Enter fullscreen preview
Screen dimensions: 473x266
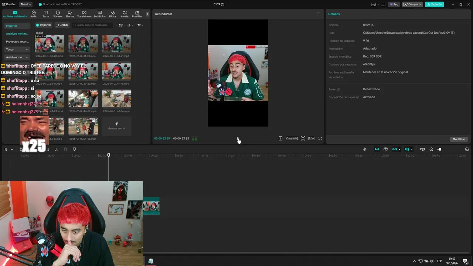[x=320, y=139]
